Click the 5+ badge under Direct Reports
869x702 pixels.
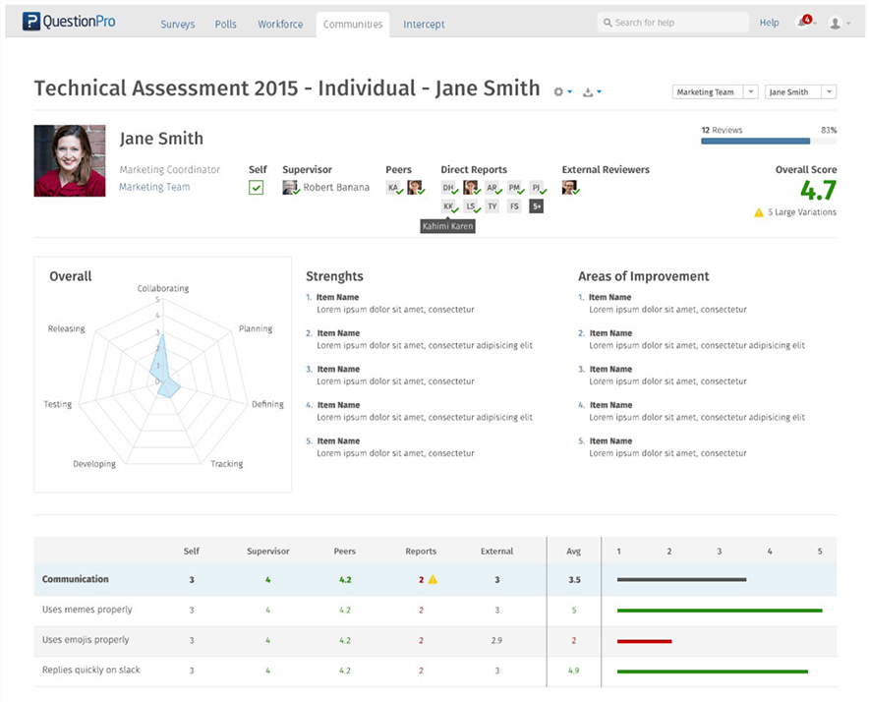(537, 205)
